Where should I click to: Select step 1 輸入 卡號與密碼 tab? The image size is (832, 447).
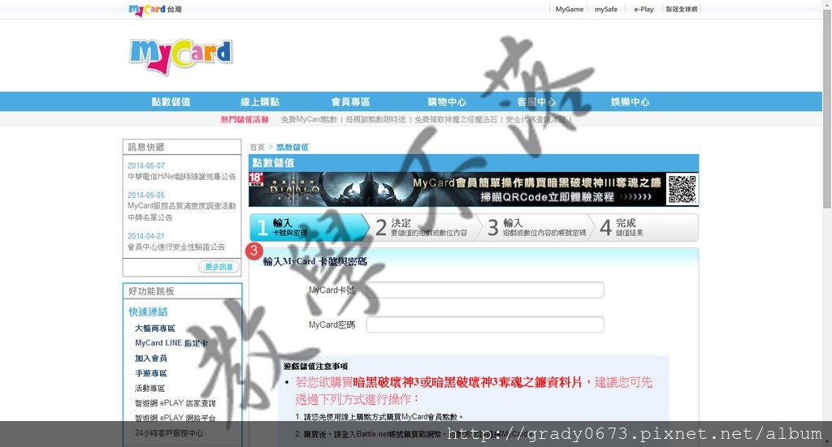[310, 228]
